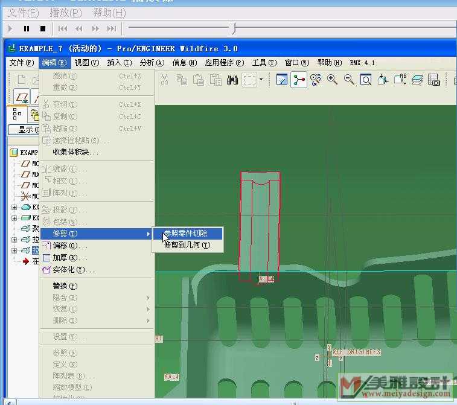Open Pro/ENGINEER 帮助(H) menu

pos(330,63)
